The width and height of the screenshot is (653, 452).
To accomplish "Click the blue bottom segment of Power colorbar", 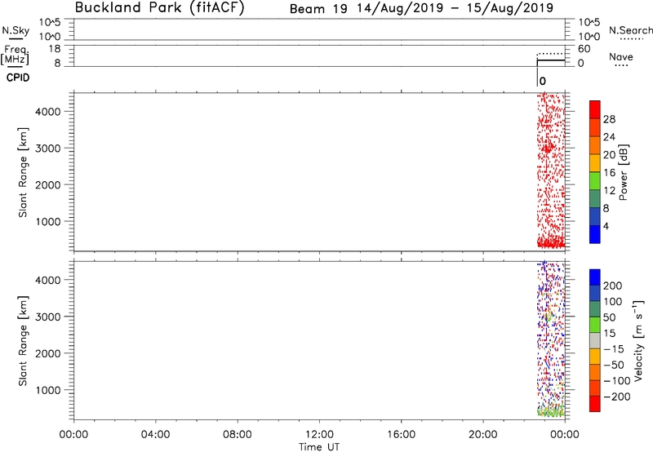I will tap(595, 234).
